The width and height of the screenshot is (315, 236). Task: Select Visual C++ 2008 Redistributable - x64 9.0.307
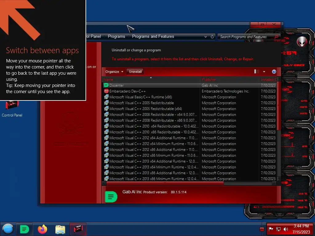[189, 114]
